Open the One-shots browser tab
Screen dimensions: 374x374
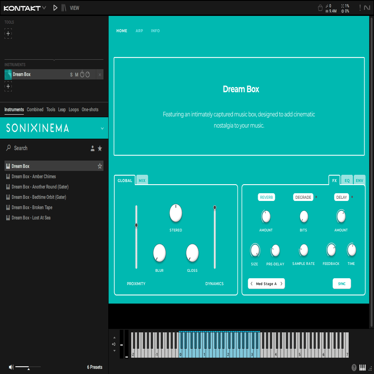point(90,109)
